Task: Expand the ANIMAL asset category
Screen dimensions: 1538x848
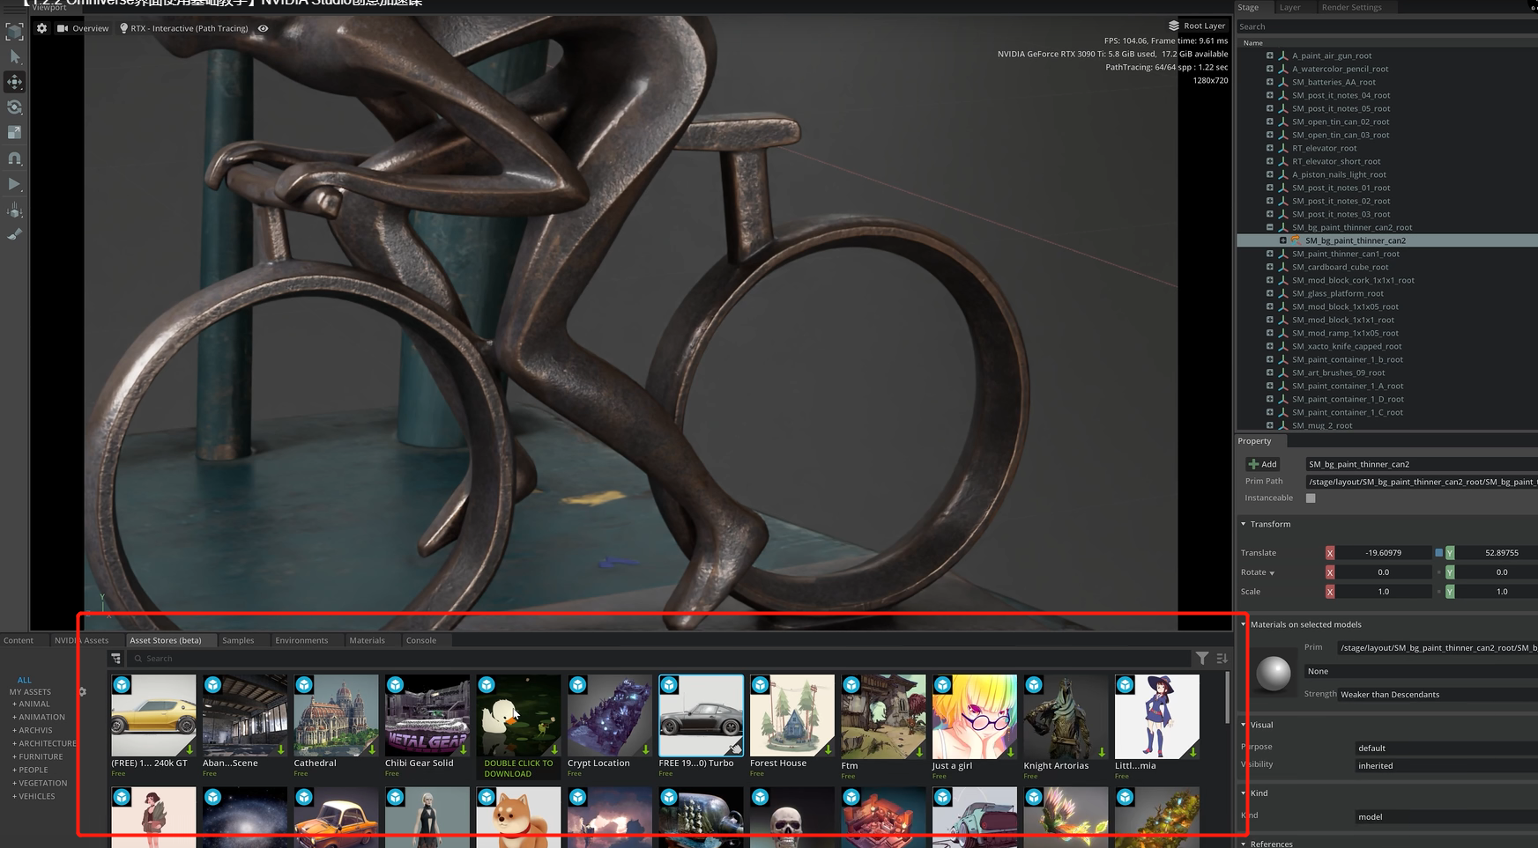Action: coord(32,704)
